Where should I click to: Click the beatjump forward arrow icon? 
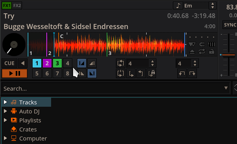[192, 73]
